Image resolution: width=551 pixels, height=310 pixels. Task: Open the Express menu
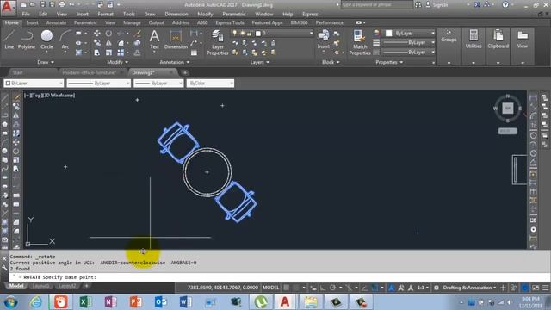[310, 14]
